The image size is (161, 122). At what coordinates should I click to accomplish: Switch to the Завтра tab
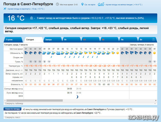tap(52, 40)
